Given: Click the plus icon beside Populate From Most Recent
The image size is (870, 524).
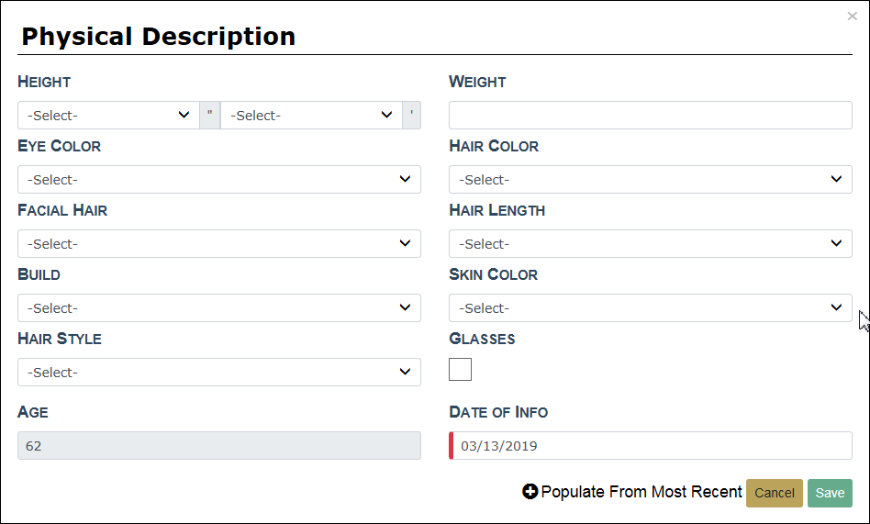Looking at the screenshot, I should (x=530, y=492).
